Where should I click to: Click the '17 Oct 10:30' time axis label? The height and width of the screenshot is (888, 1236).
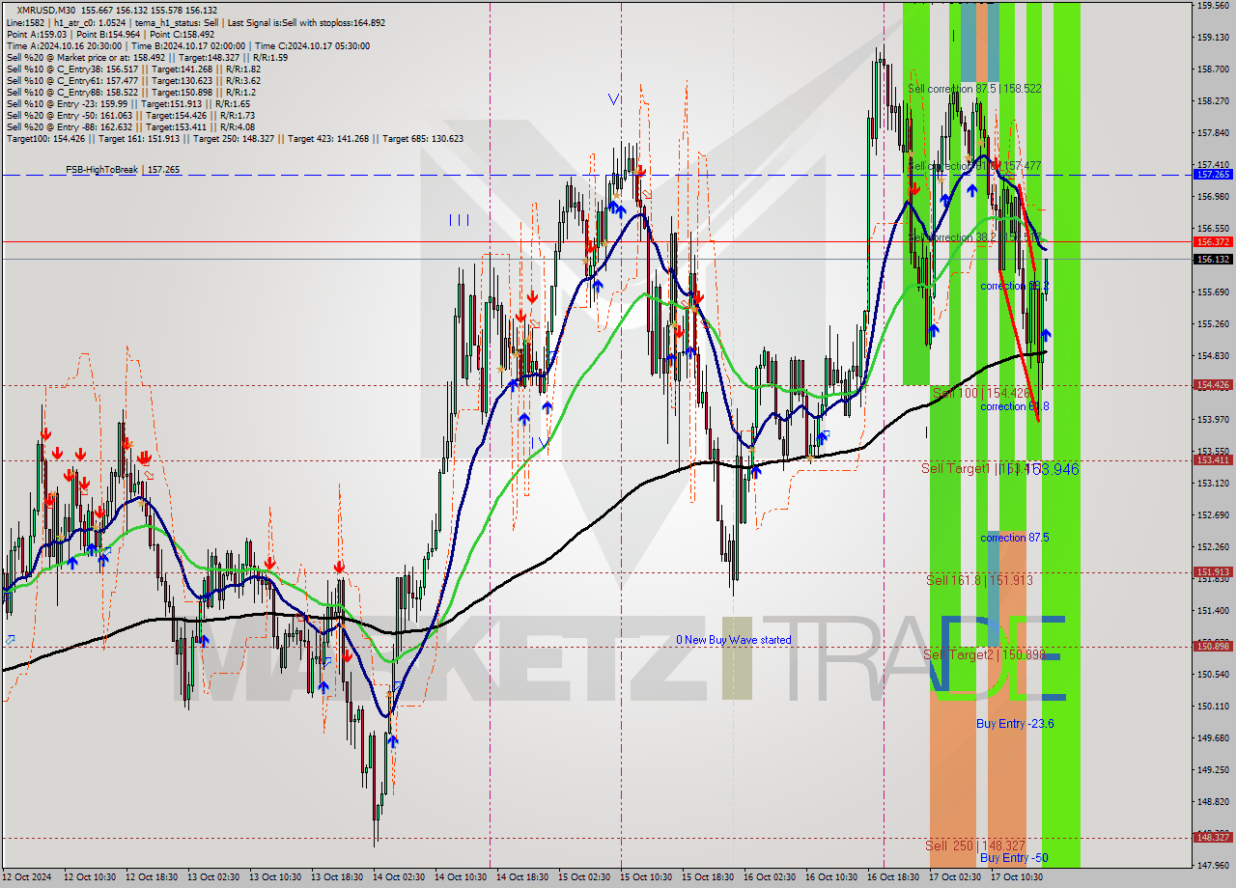click(x=1017, y=877)
